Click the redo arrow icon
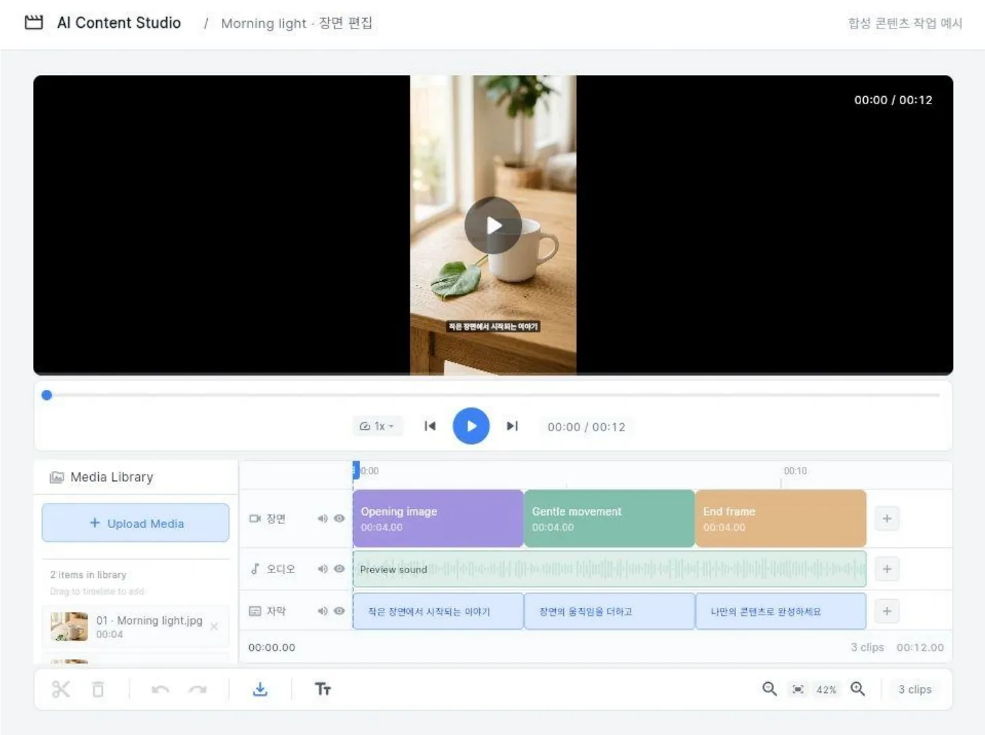Viewport: 985px width, 735px height. point(198,689)
